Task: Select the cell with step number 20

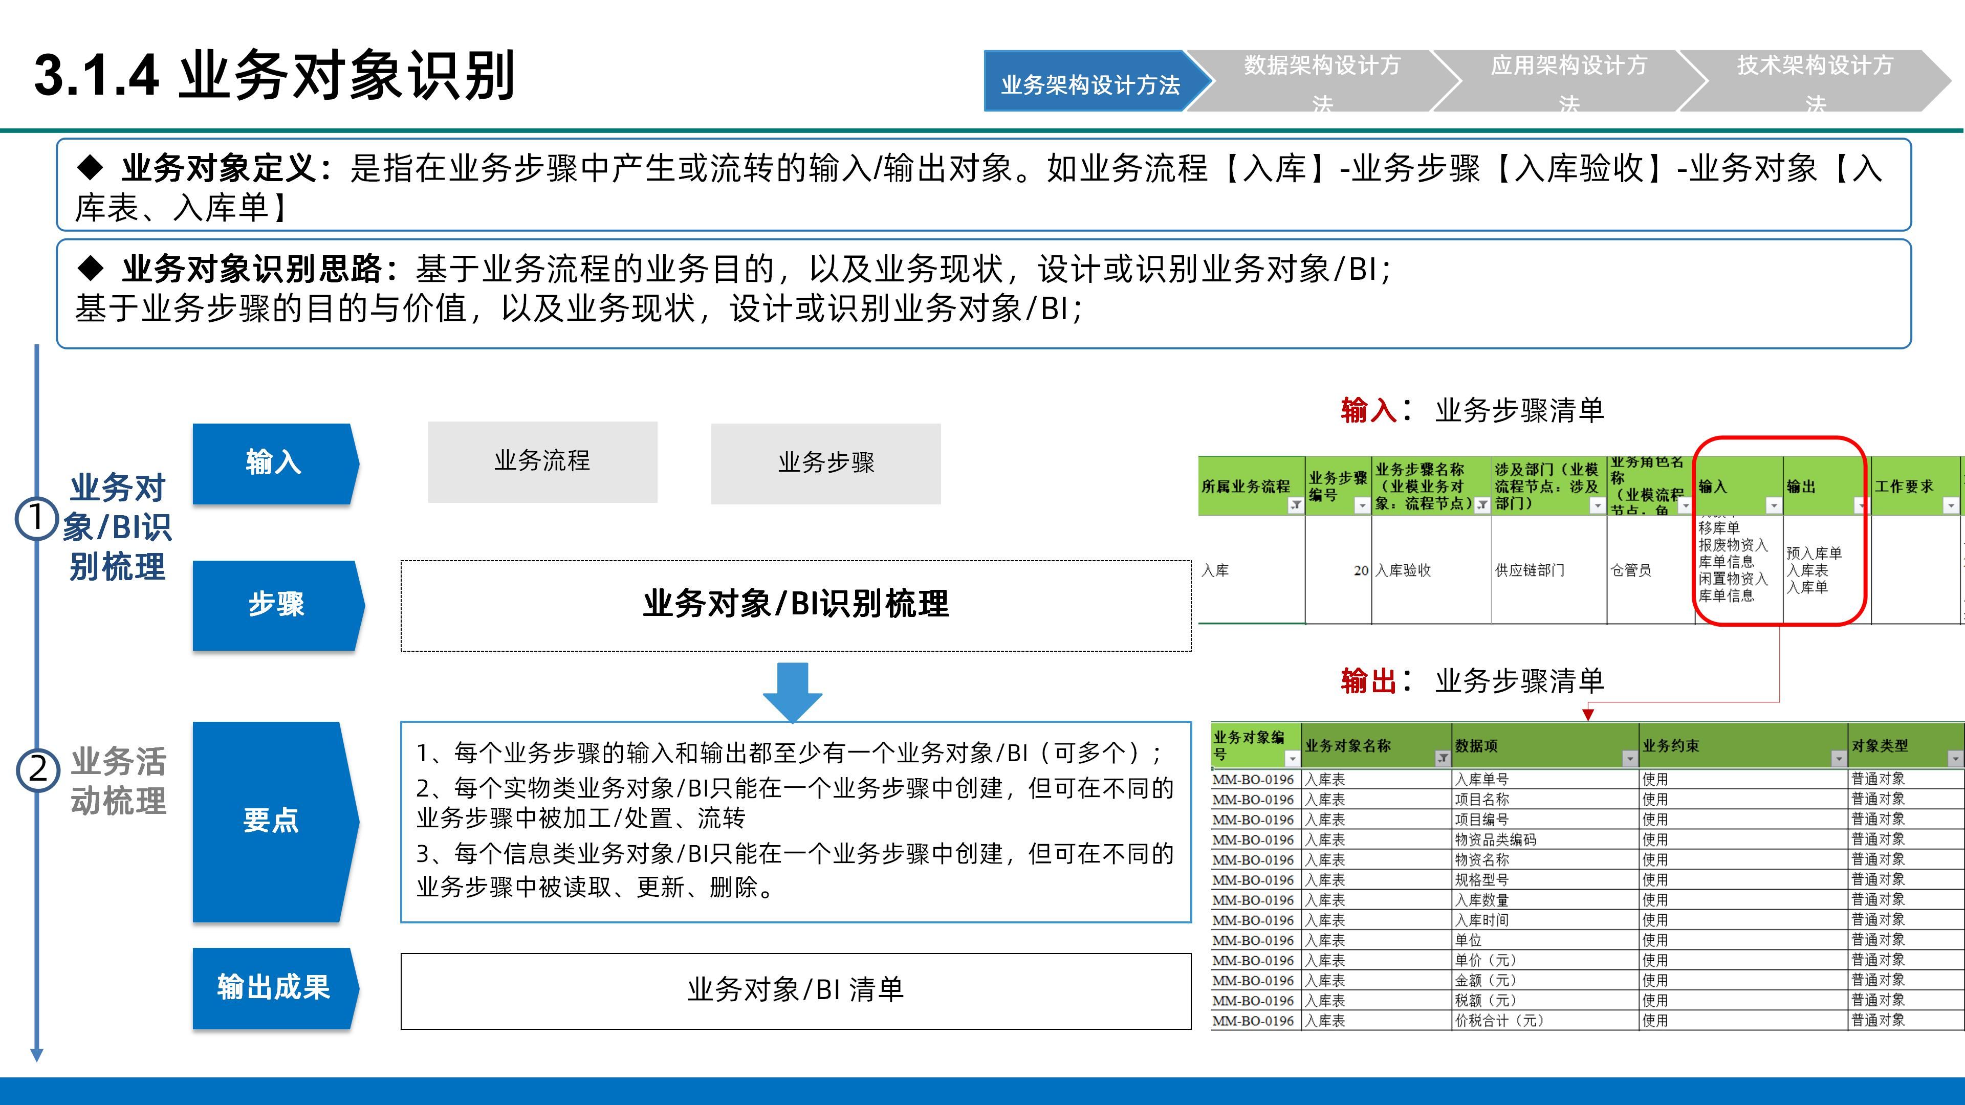Action: 1339,570
